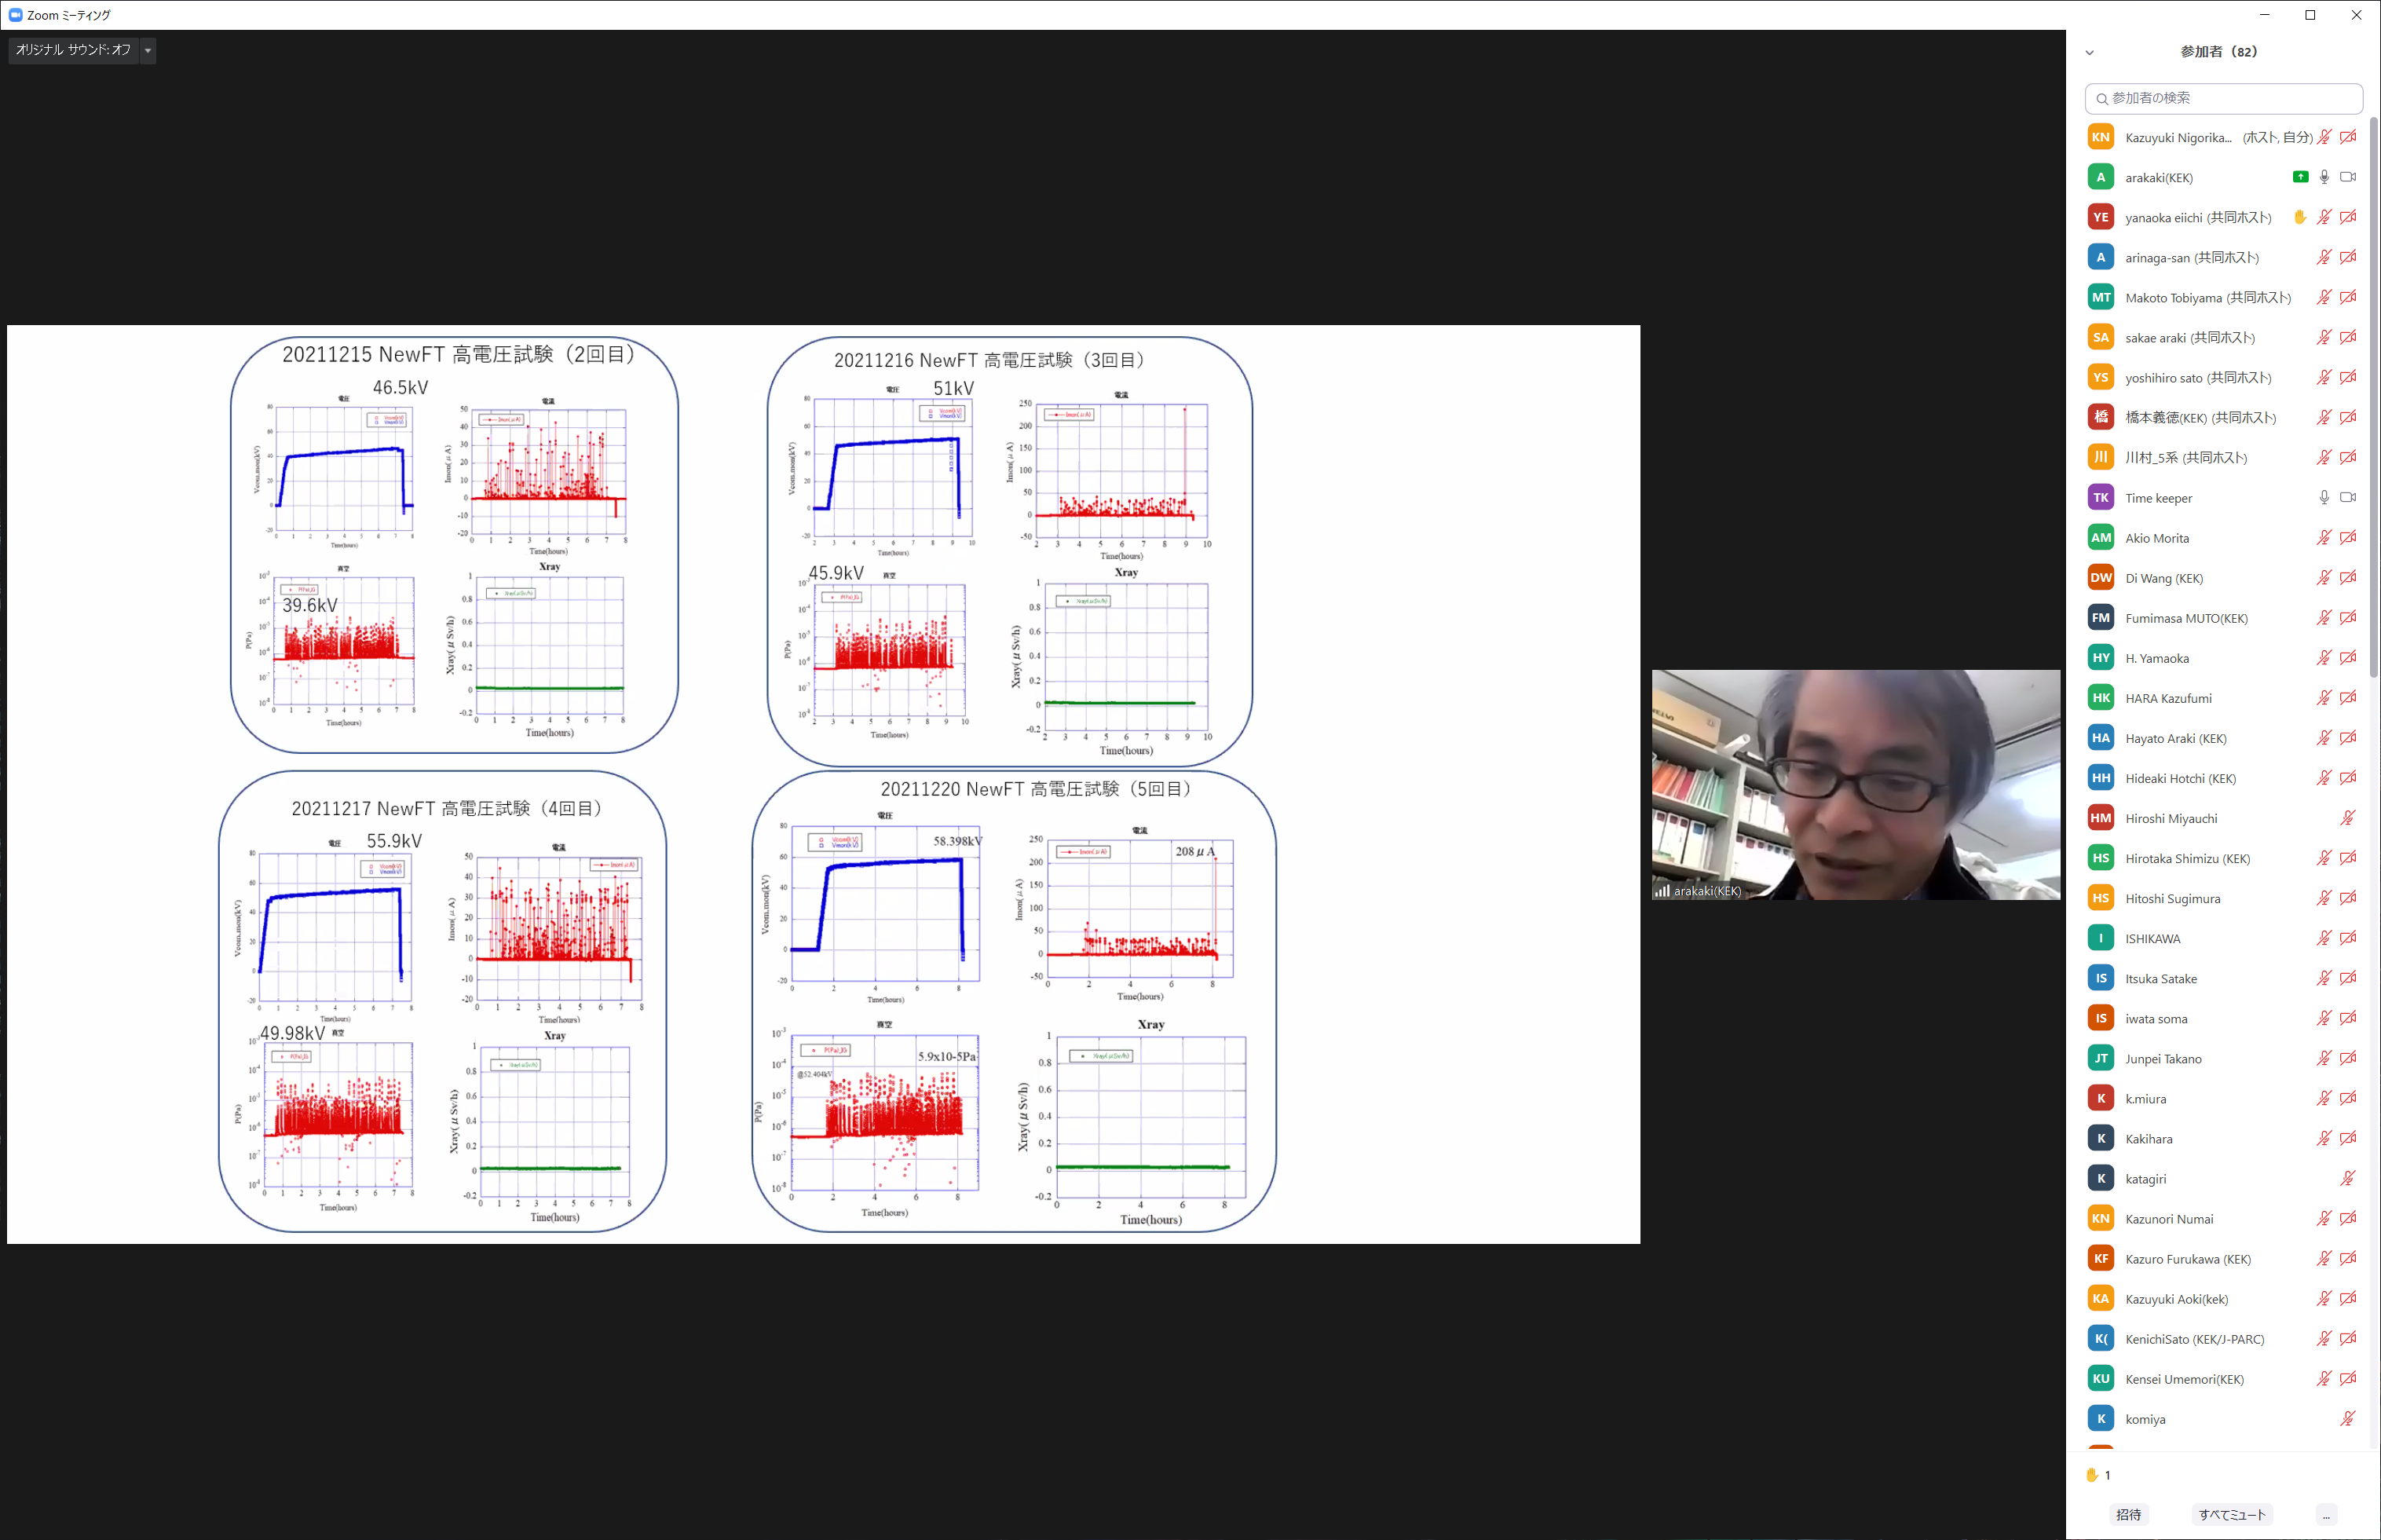This screenshot has width=2381, height=1540.
Task: Click yanaoka eiichi's raised hand icon
Action: [x=2300, y=217]
